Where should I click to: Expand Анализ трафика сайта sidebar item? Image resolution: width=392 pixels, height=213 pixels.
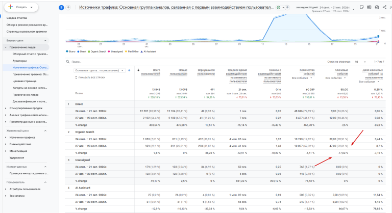point(6,115)
